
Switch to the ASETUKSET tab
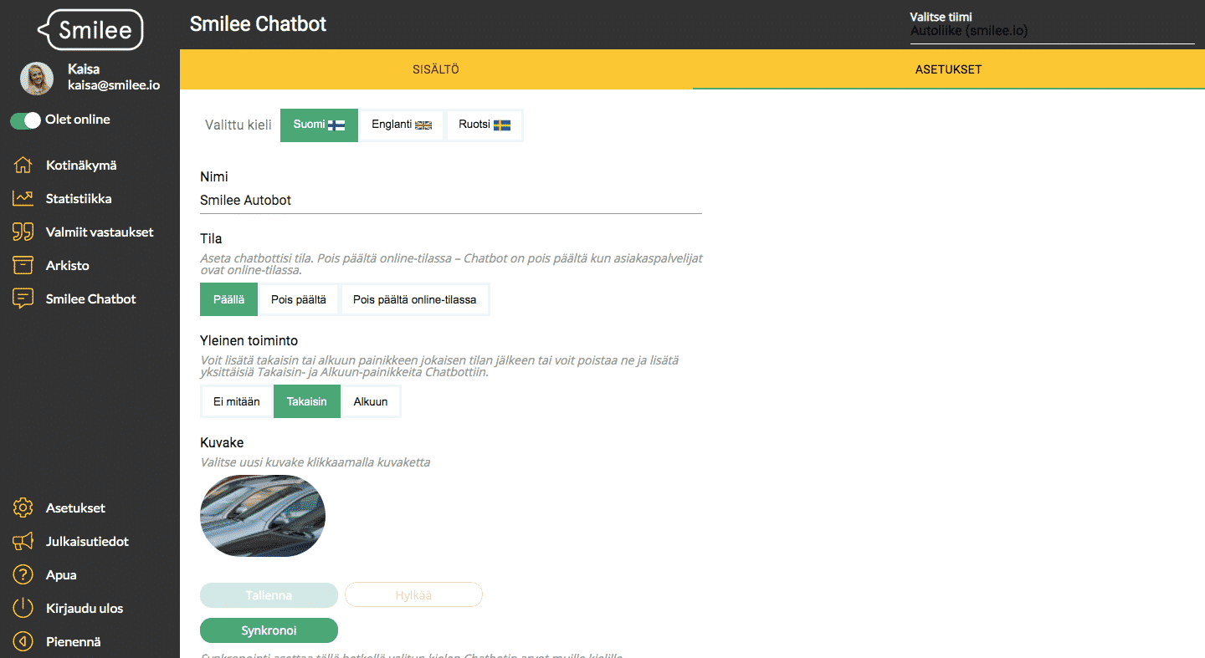(x=949, y=69)
